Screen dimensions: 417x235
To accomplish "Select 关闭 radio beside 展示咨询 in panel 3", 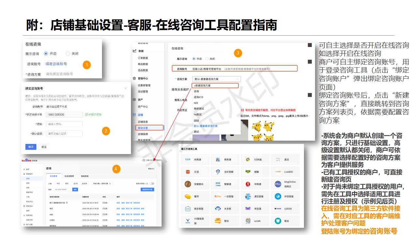I will [x=207, y=59].
